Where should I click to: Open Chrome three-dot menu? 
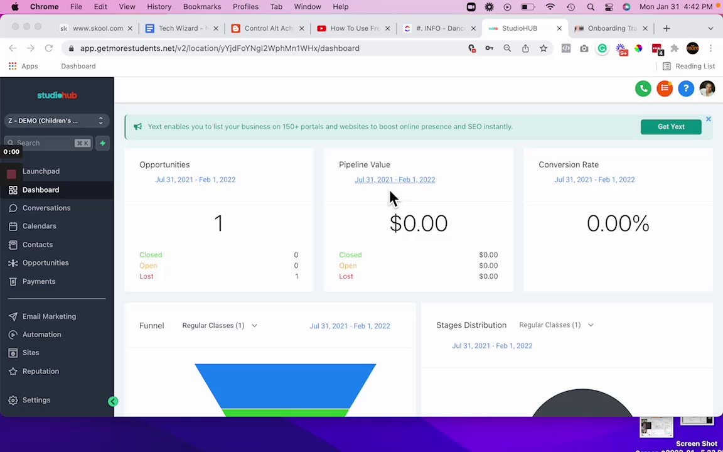point(710,48)
